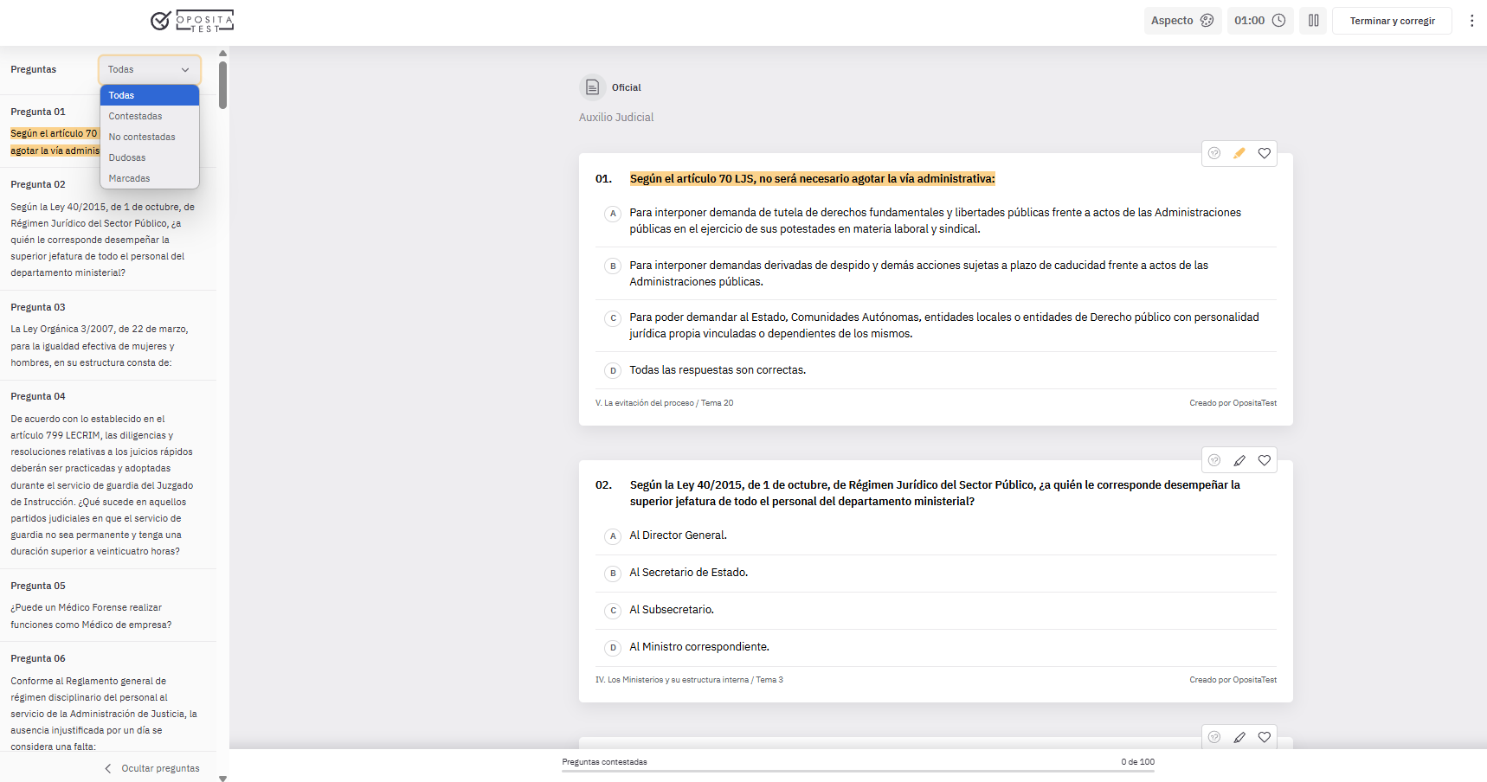Toggle highlighter pencil on question 03
Viewport: 1487px width, 782px height.
(x=1239, y=737)
